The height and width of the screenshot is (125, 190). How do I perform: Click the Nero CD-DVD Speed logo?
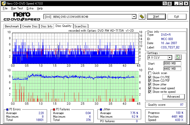pyautogui.click(x=22, y=17)
